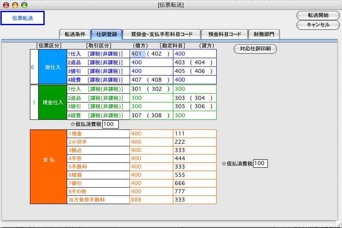Image resolution: width=342 pixels, height=228 pixels.
Task: Click the 対応仕訳印刷 button
Action: click(x=255, y=49)
